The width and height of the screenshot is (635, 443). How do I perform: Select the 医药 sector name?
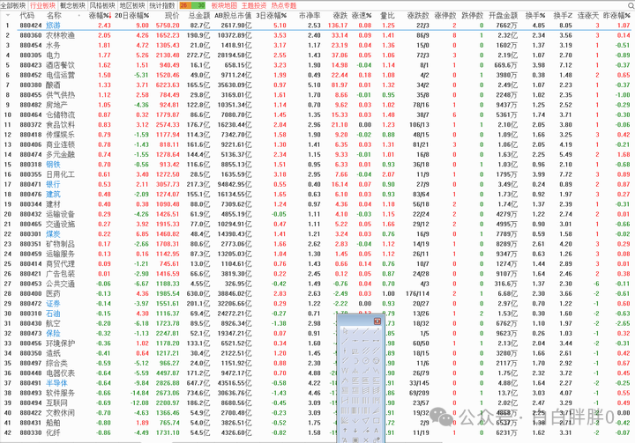[x=53, y=293]
